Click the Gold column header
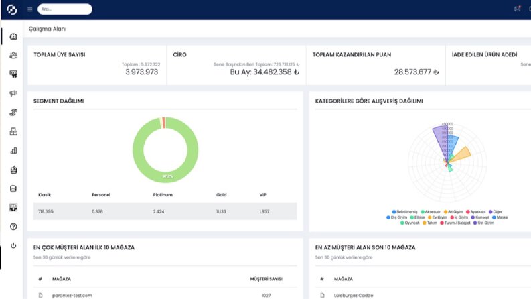The image size is (531, 299). coord(222,195)
